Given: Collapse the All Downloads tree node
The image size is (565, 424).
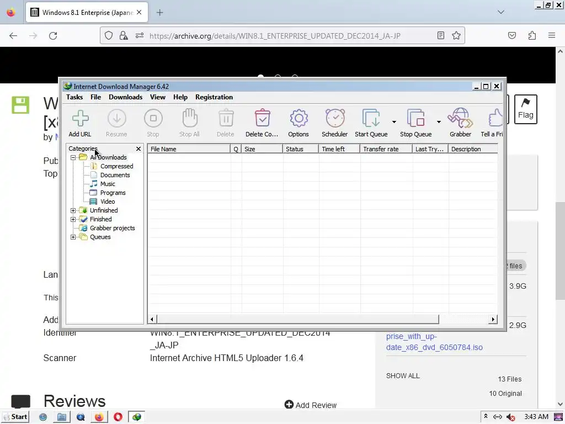Looking at the screenshot, I should point(73,157).
